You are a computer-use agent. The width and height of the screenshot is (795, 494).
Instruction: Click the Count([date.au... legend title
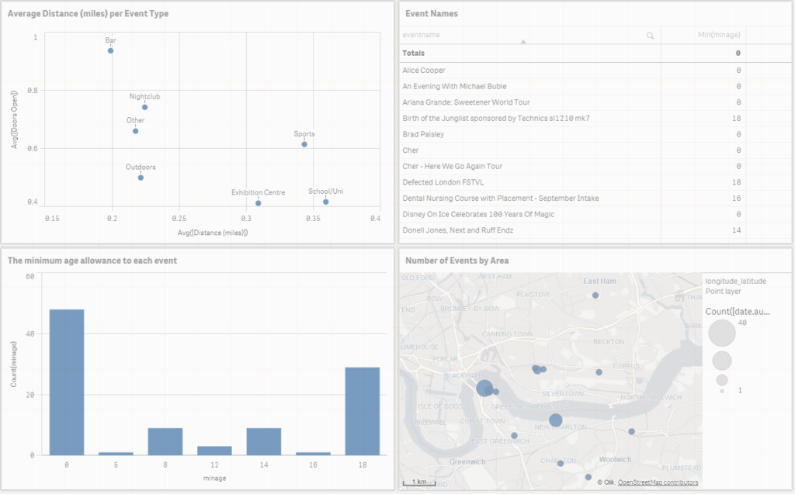(738, 312)
